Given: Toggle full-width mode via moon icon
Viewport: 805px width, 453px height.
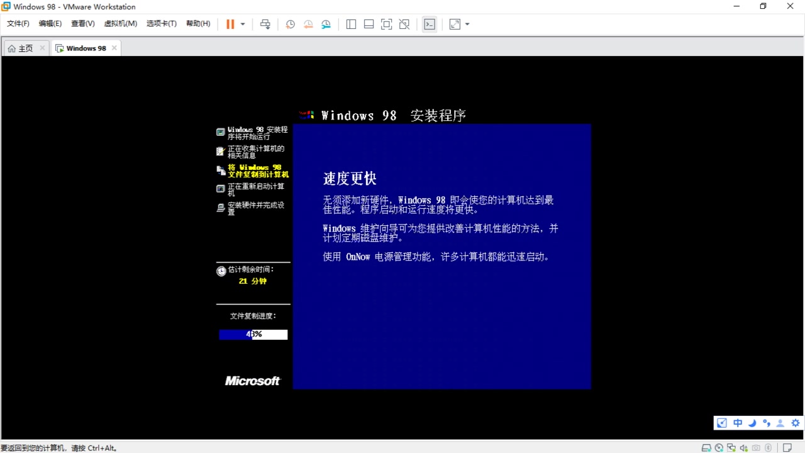Looking at the screenshot, I should tap(752, 423).
